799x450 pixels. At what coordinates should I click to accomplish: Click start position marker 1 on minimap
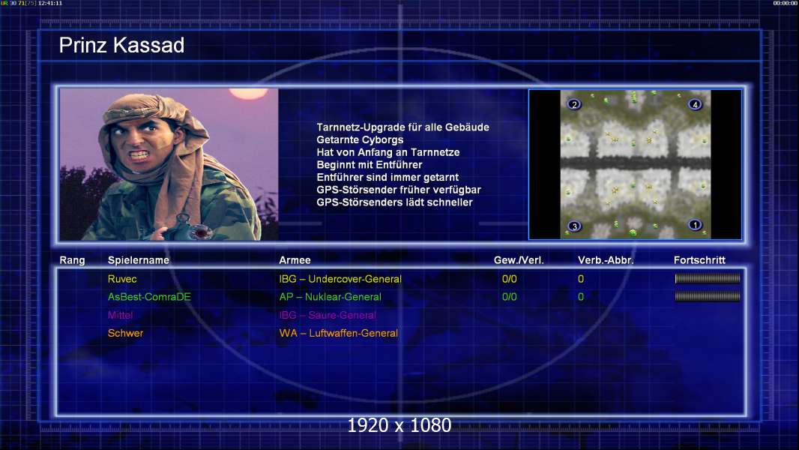695,225
